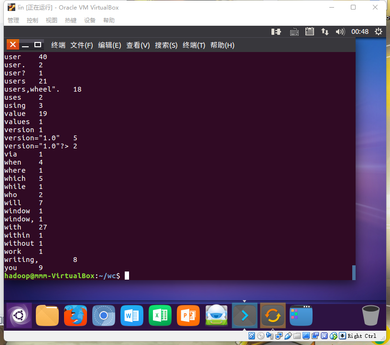The image size is (390, 345).
Task: Open the Files folder in the dock
Action: (x=47, y=315)
